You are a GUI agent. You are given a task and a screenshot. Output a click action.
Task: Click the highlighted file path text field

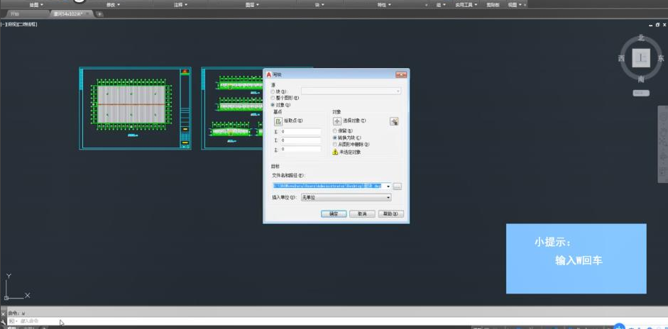click(328, 186)
